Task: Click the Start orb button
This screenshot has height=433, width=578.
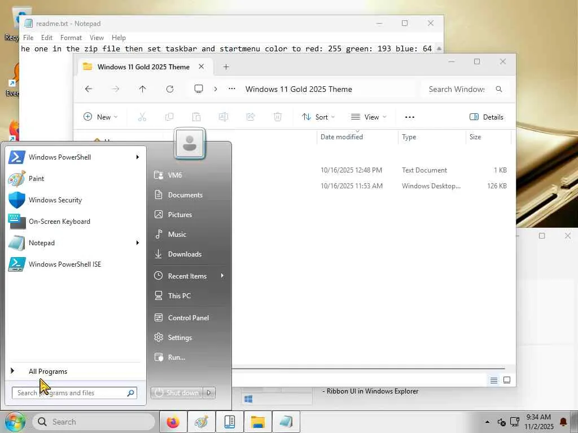Action: click(x=14, y=422)
